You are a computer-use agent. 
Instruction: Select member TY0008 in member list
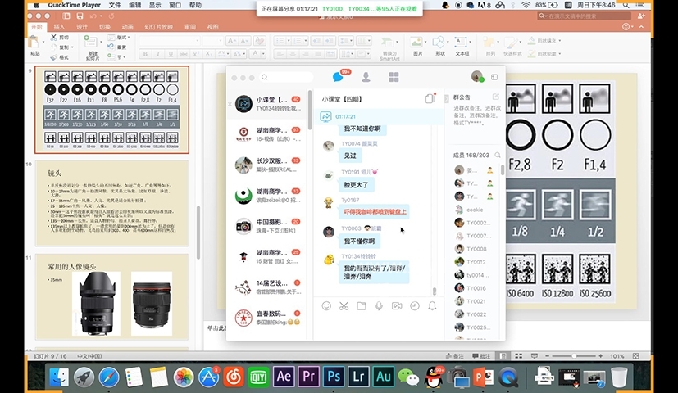pyautogui.click(x=475, y=249)
